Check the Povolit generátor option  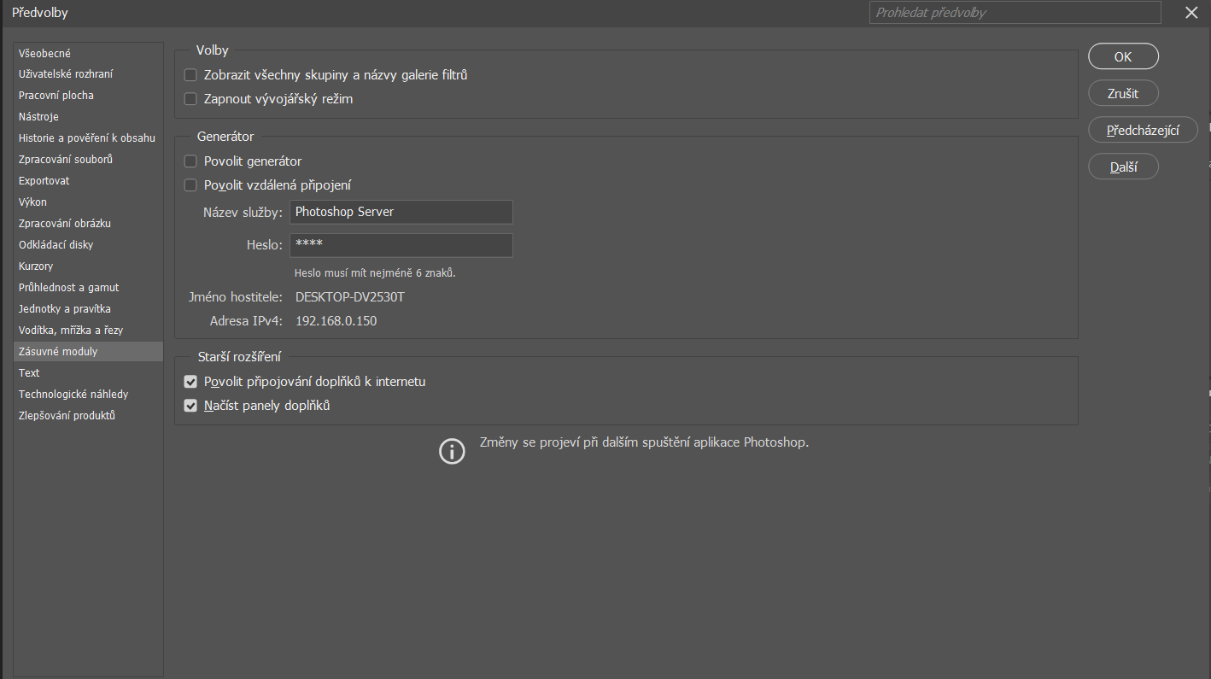click(190, 161)
